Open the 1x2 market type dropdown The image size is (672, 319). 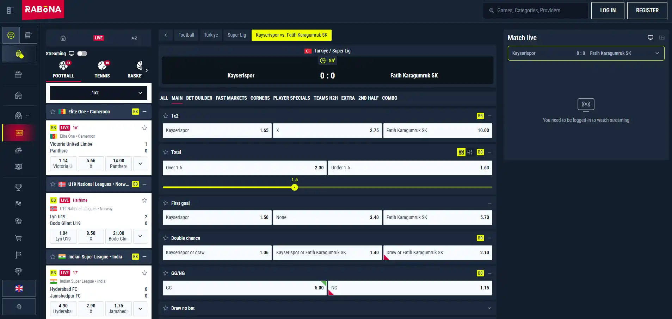[x=99, y=93]
